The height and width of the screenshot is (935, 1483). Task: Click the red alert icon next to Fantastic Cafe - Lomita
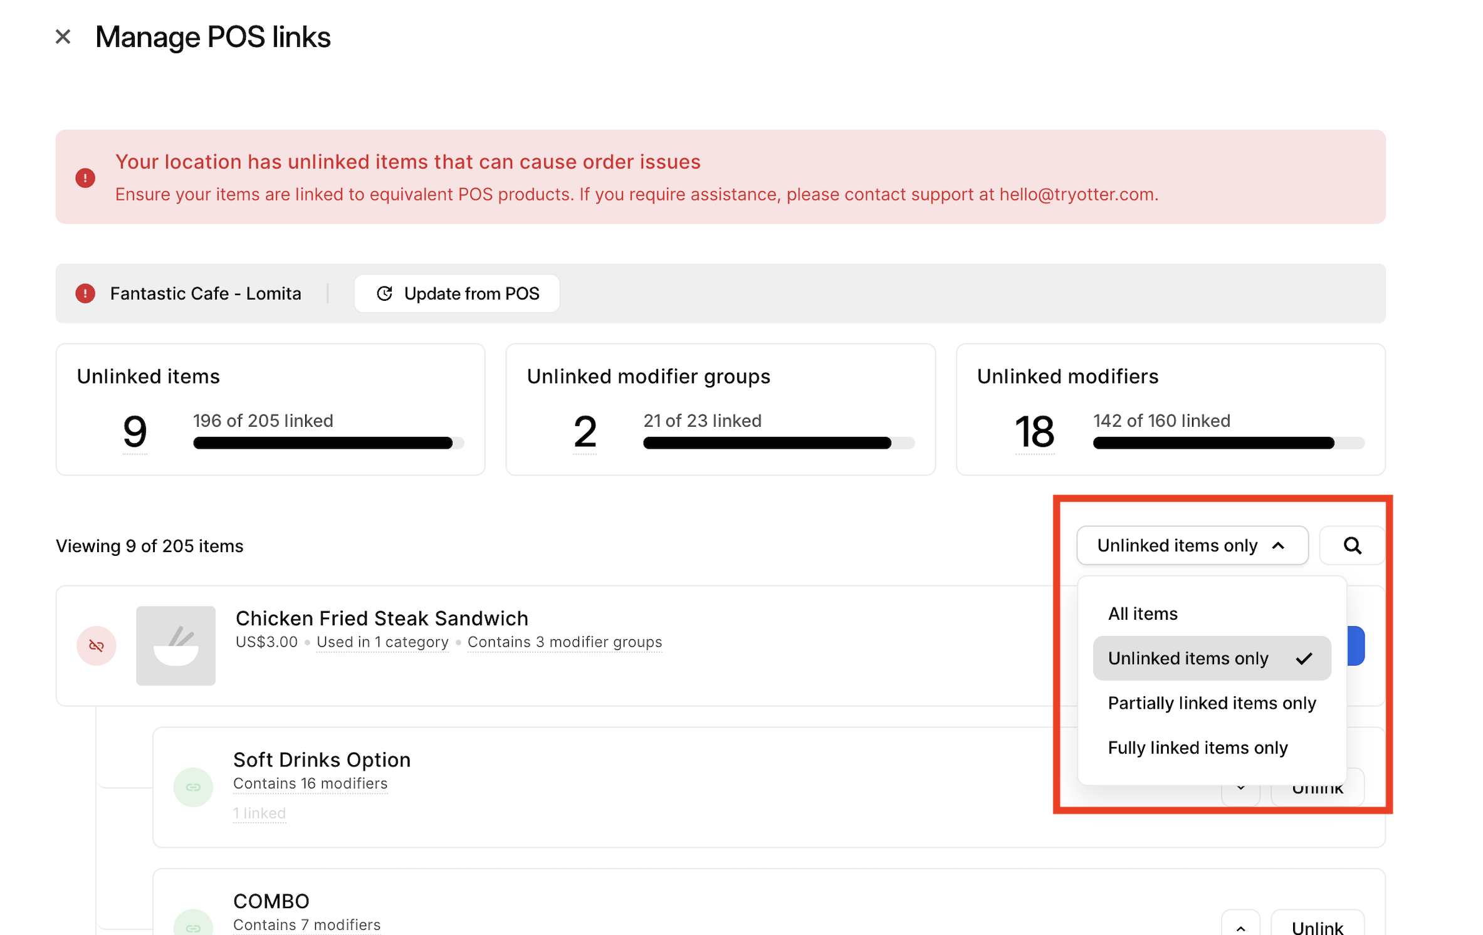click(85, 293)
